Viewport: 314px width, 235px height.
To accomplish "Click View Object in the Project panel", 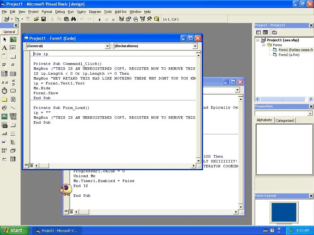I will point(265,32).
